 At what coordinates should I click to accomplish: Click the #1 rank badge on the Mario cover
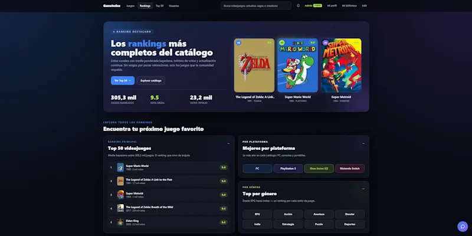coord(282,42)
